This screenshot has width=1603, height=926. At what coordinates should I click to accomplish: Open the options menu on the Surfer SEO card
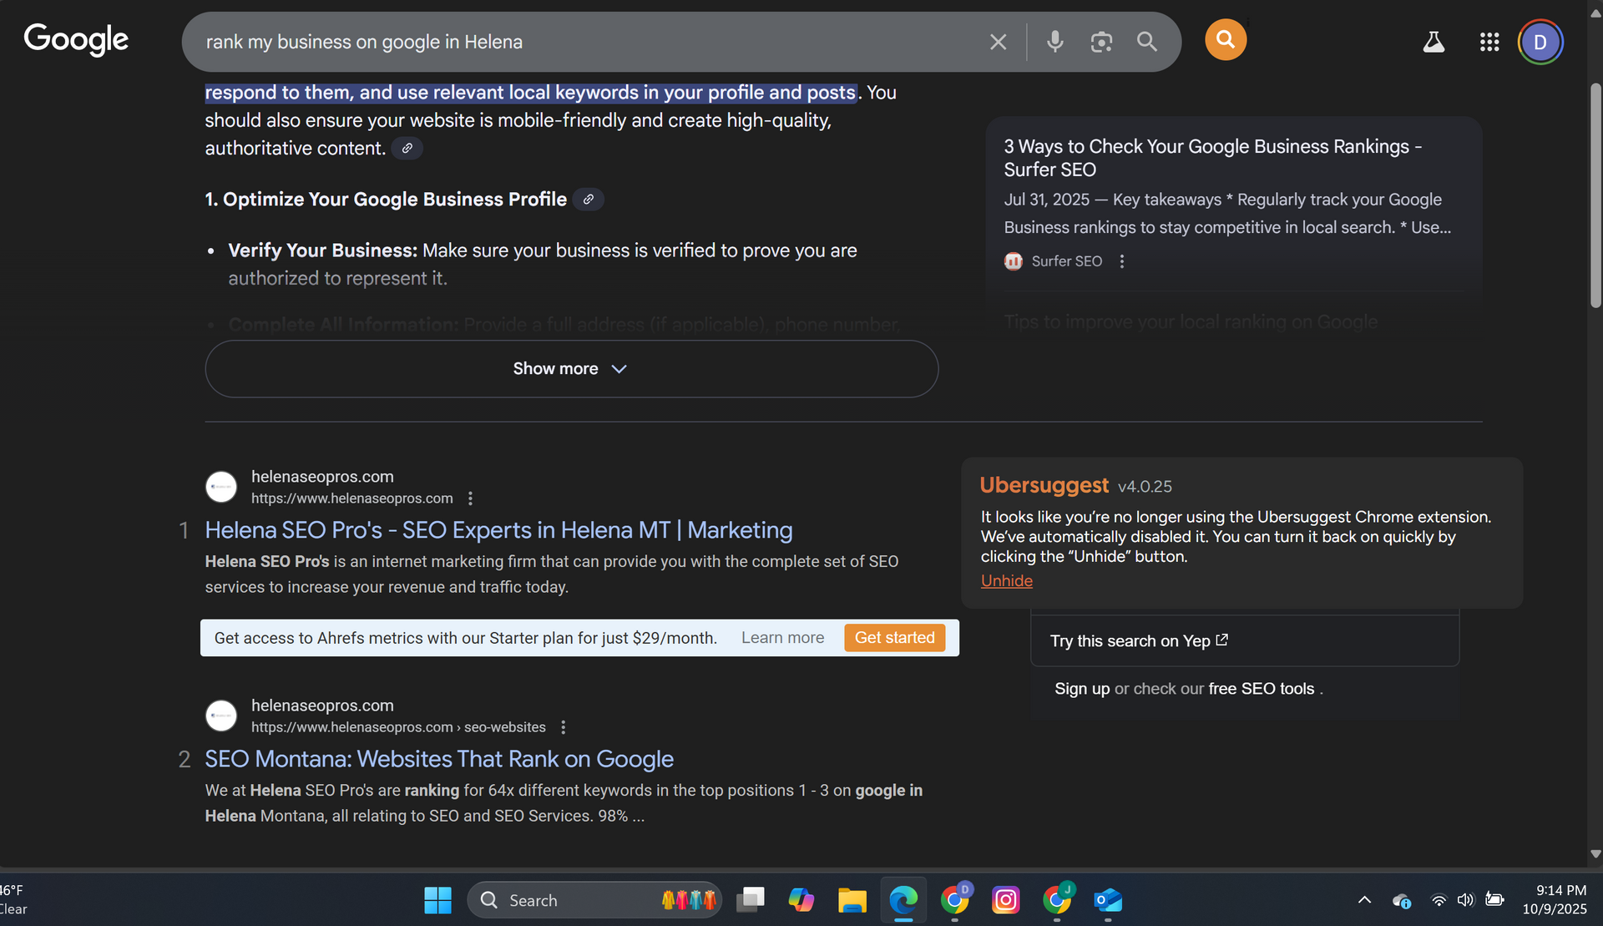coord(1121,261)
